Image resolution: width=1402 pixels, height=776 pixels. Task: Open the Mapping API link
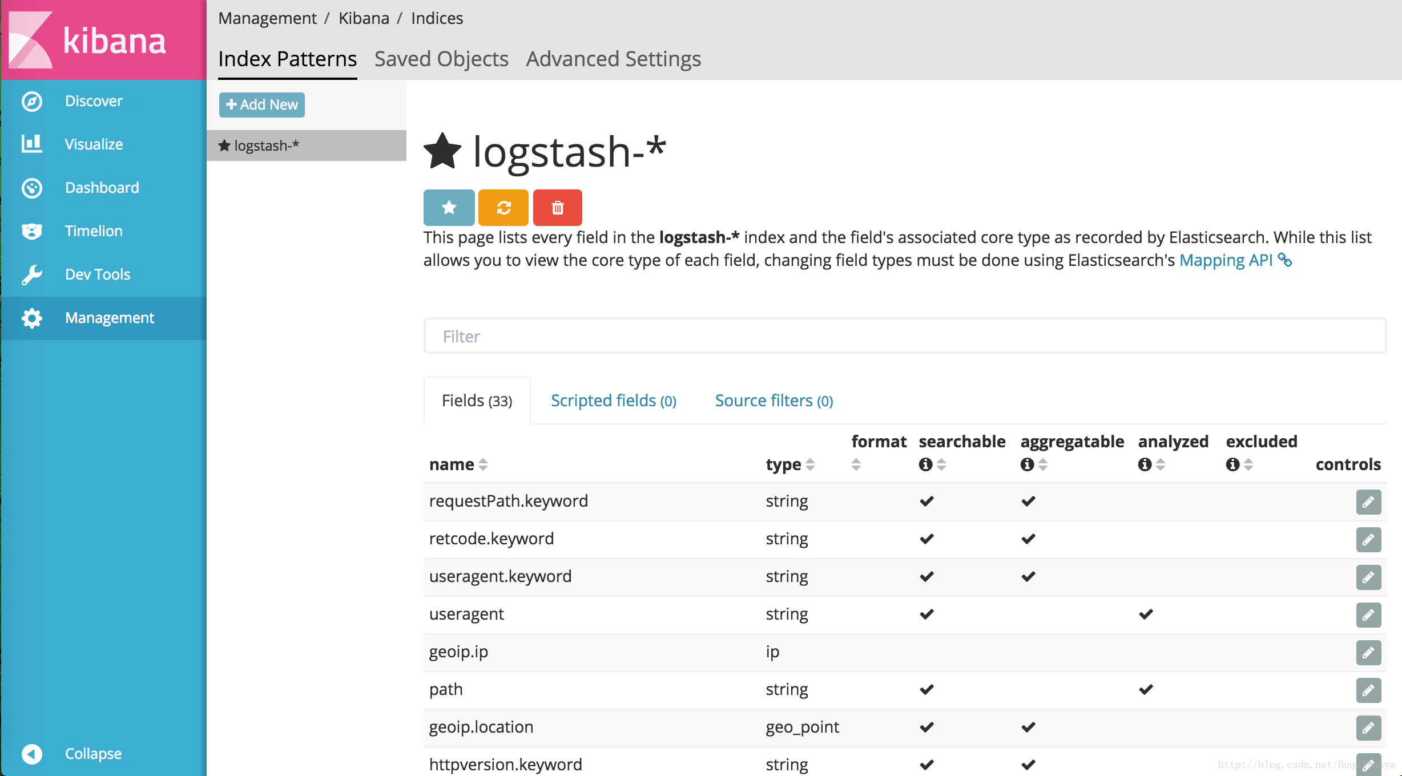pyautogui.click(x=1226, y=260)
